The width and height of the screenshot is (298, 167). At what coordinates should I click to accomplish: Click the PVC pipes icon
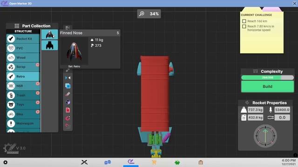click(x=11, y=48)
